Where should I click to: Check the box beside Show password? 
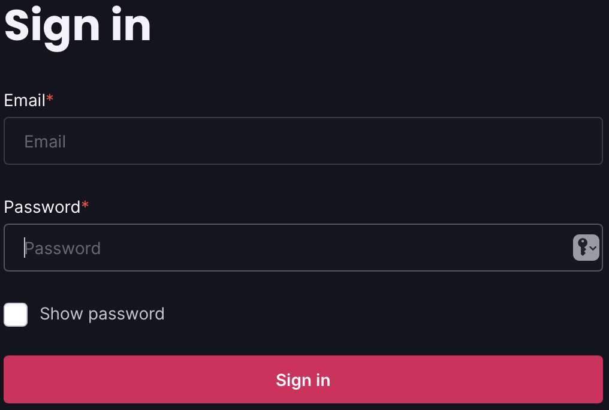16,314
